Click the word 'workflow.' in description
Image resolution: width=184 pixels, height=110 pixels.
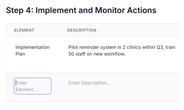(115, 54)
